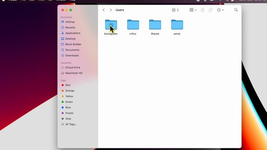Image resolution: width=267 pixels, height=150 pixels.
Task: Filter by Blue tag
Action: pos(68,107)
